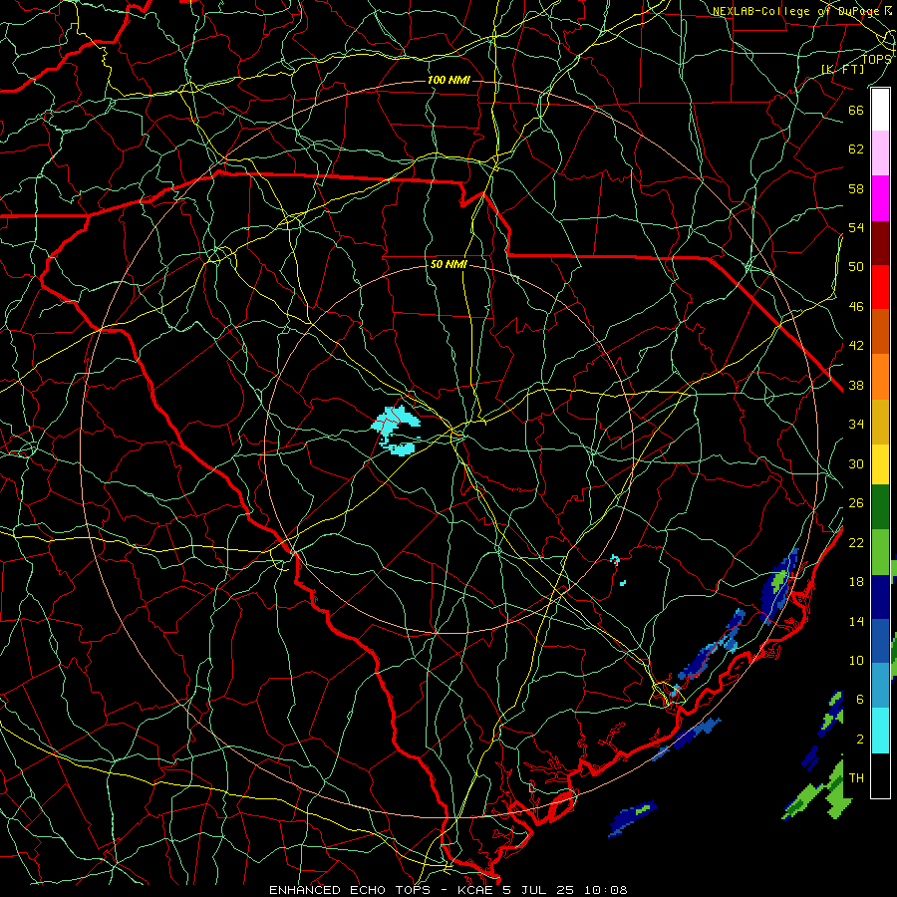Click the navy blue legend swatch
The width and height of the screenshot is (897, 897).
(880, 597)
